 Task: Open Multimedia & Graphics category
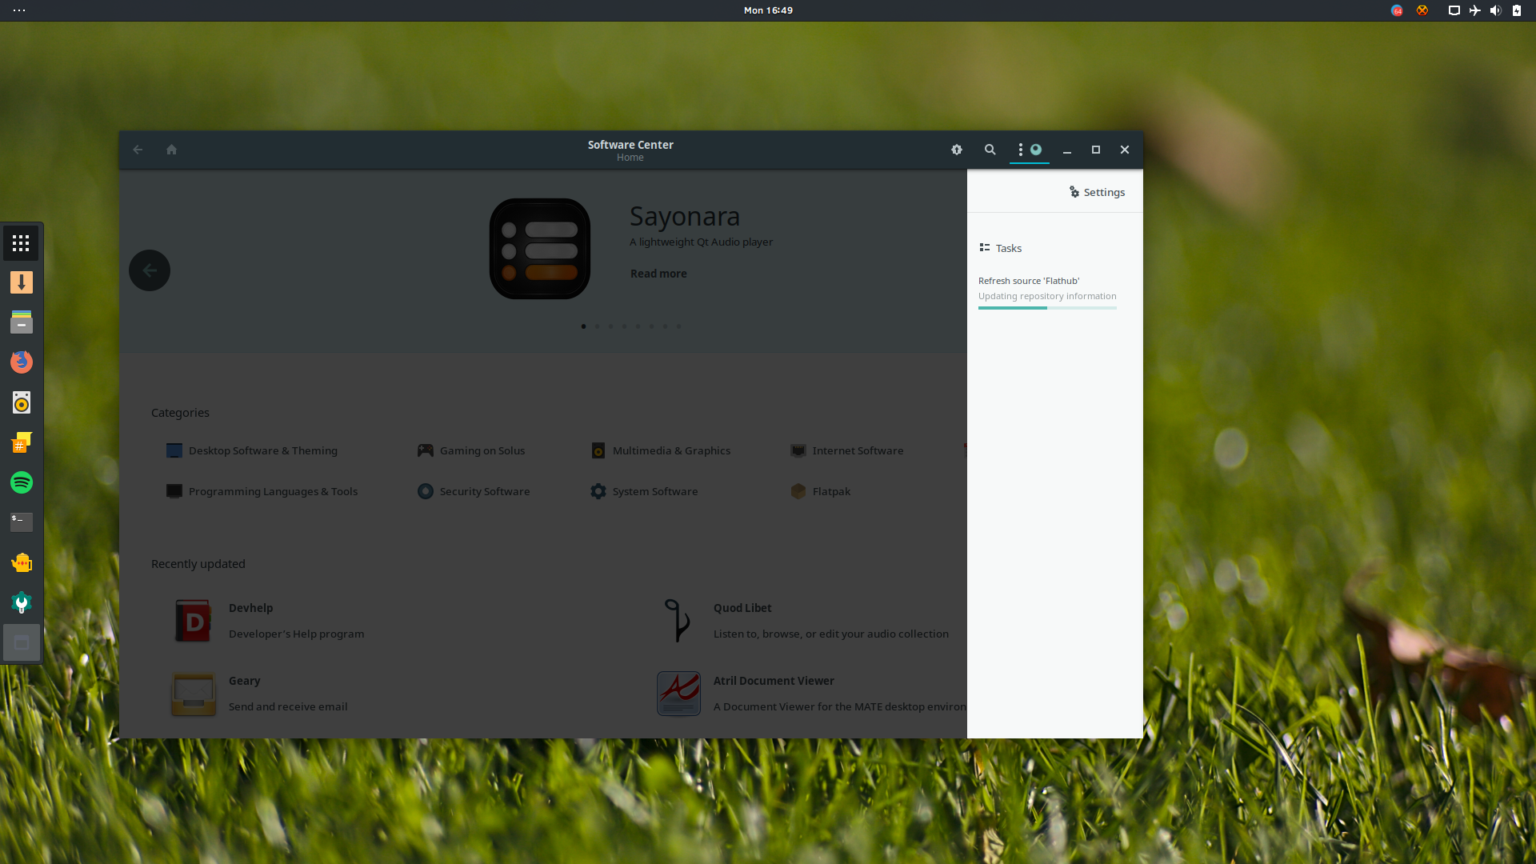click(661, 450)
